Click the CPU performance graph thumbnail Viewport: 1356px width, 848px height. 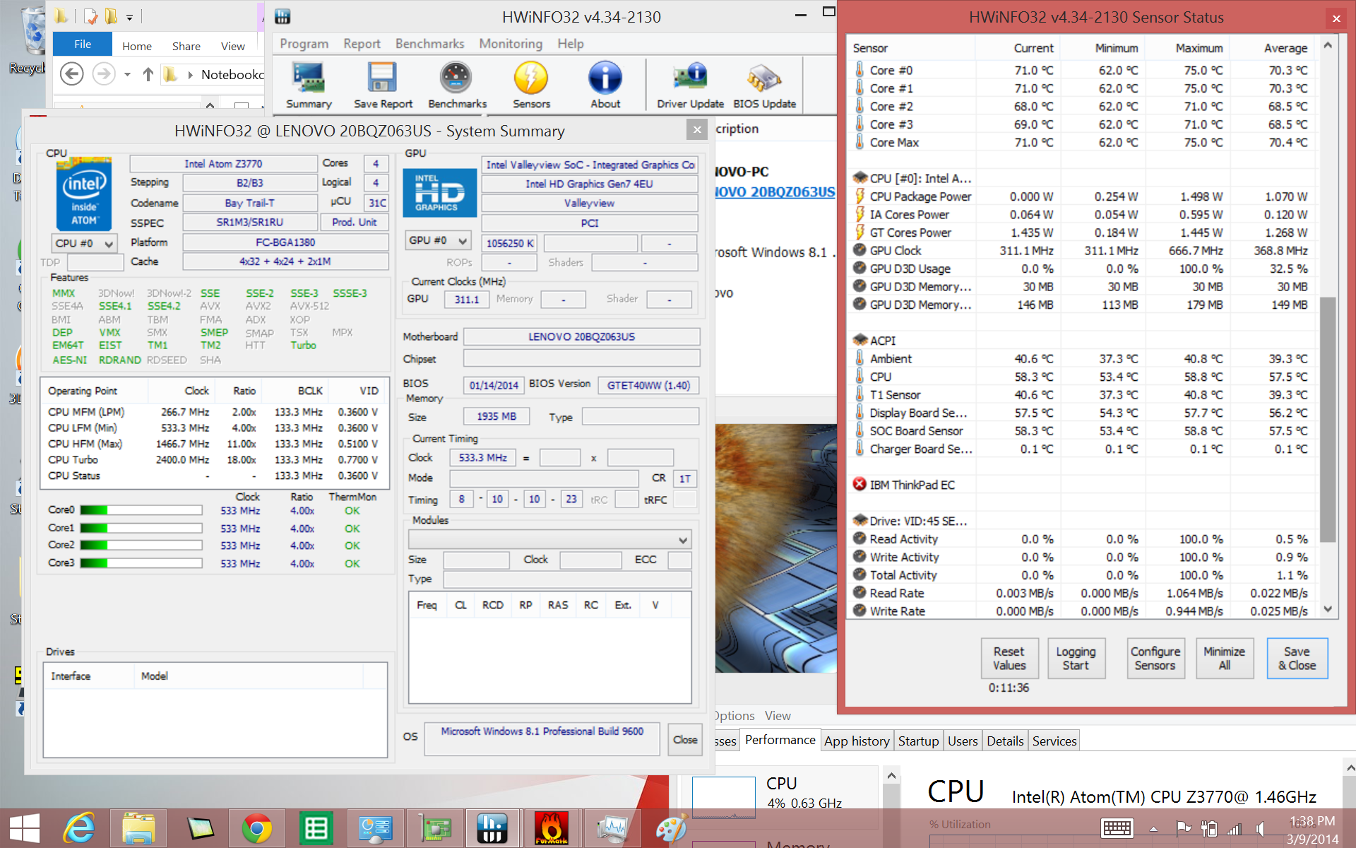coord(724,798)
